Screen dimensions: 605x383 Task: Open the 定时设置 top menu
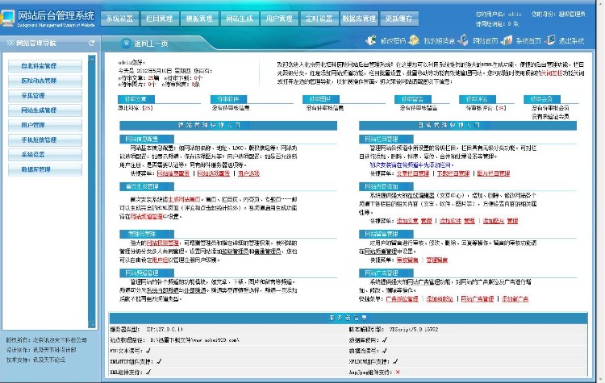point(319,19)
